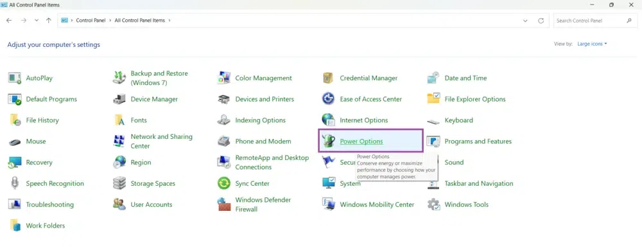Click the Fonts icon
The image size is (642, 252).
(x=119, y=120)
